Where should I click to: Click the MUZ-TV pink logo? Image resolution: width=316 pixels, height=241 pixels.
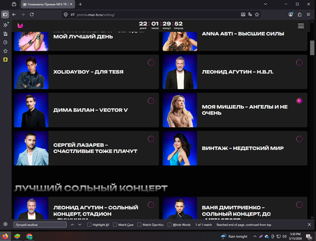click(x=20, y=26)
